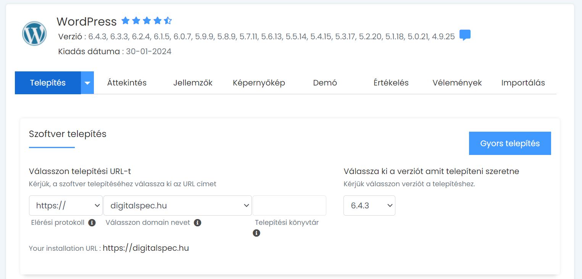Click the installation directory input field
The width and height of the screenshot is (582, 279).
[x=289, y=206]
